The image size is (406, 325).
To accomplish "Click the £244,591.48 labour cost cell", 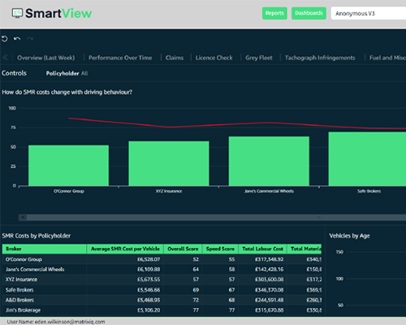I will tap(270, 300).
